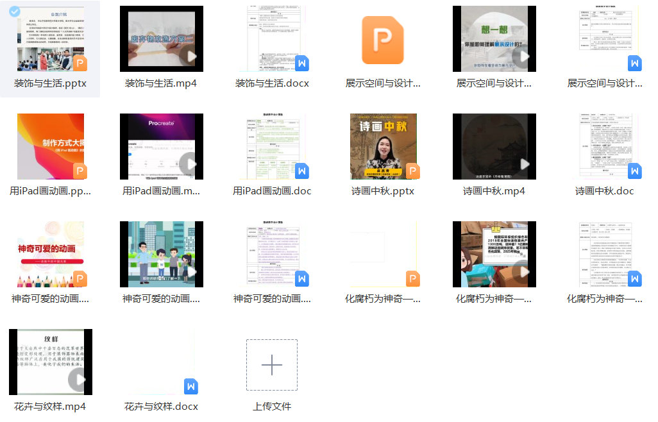Click Word badge on 花卉与纹样.docx
This screenshot has height=422, width=658.
pyautogui.click(x=191, y=386)
